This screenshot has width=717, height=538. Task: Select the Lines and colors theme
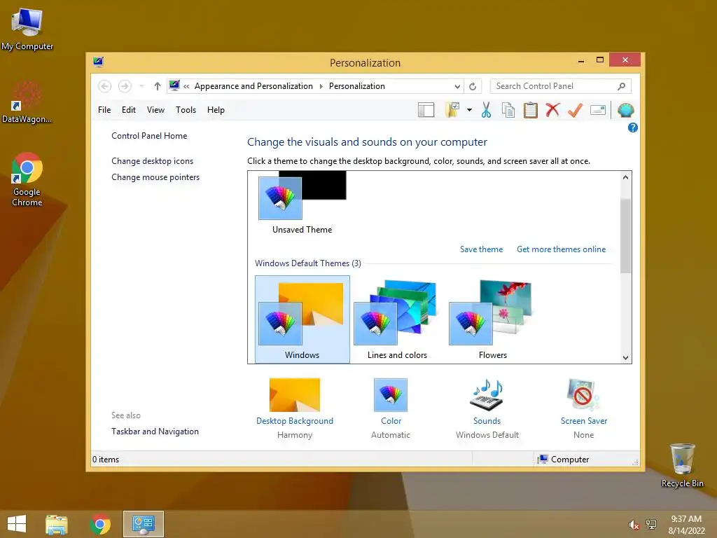coord(398,319)
